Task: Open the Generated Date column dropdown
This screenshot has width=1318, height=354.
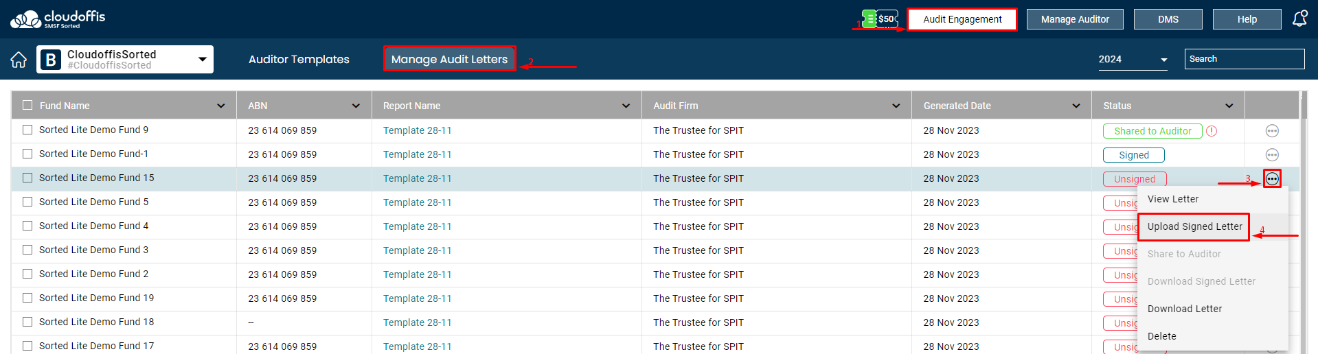Action: click(1076, 106)
